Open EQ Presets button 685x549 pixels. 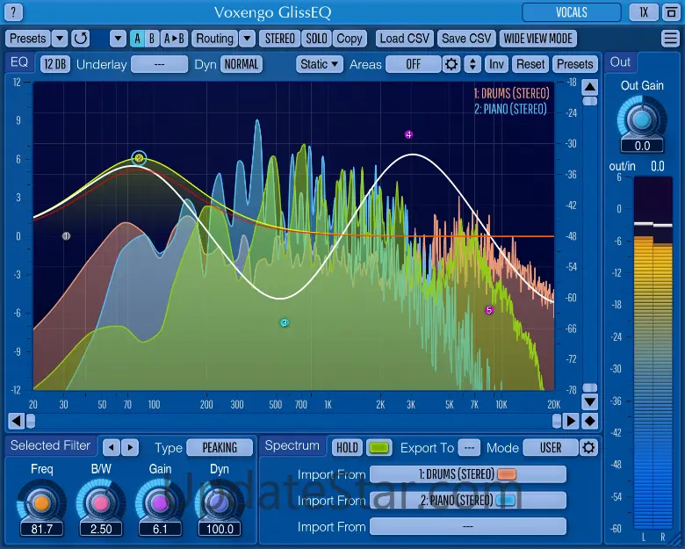pyautogui.click(x=575, y=64)
